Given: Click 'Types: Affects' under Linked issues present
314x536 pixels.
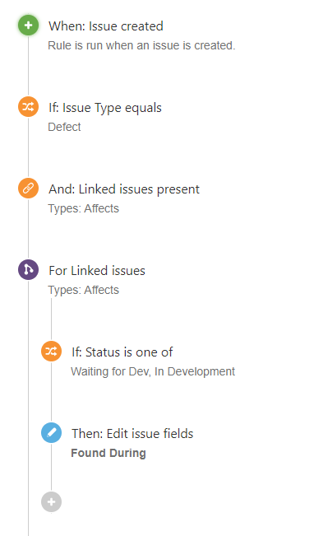Looking at the screenshot, I should (83, 208).
